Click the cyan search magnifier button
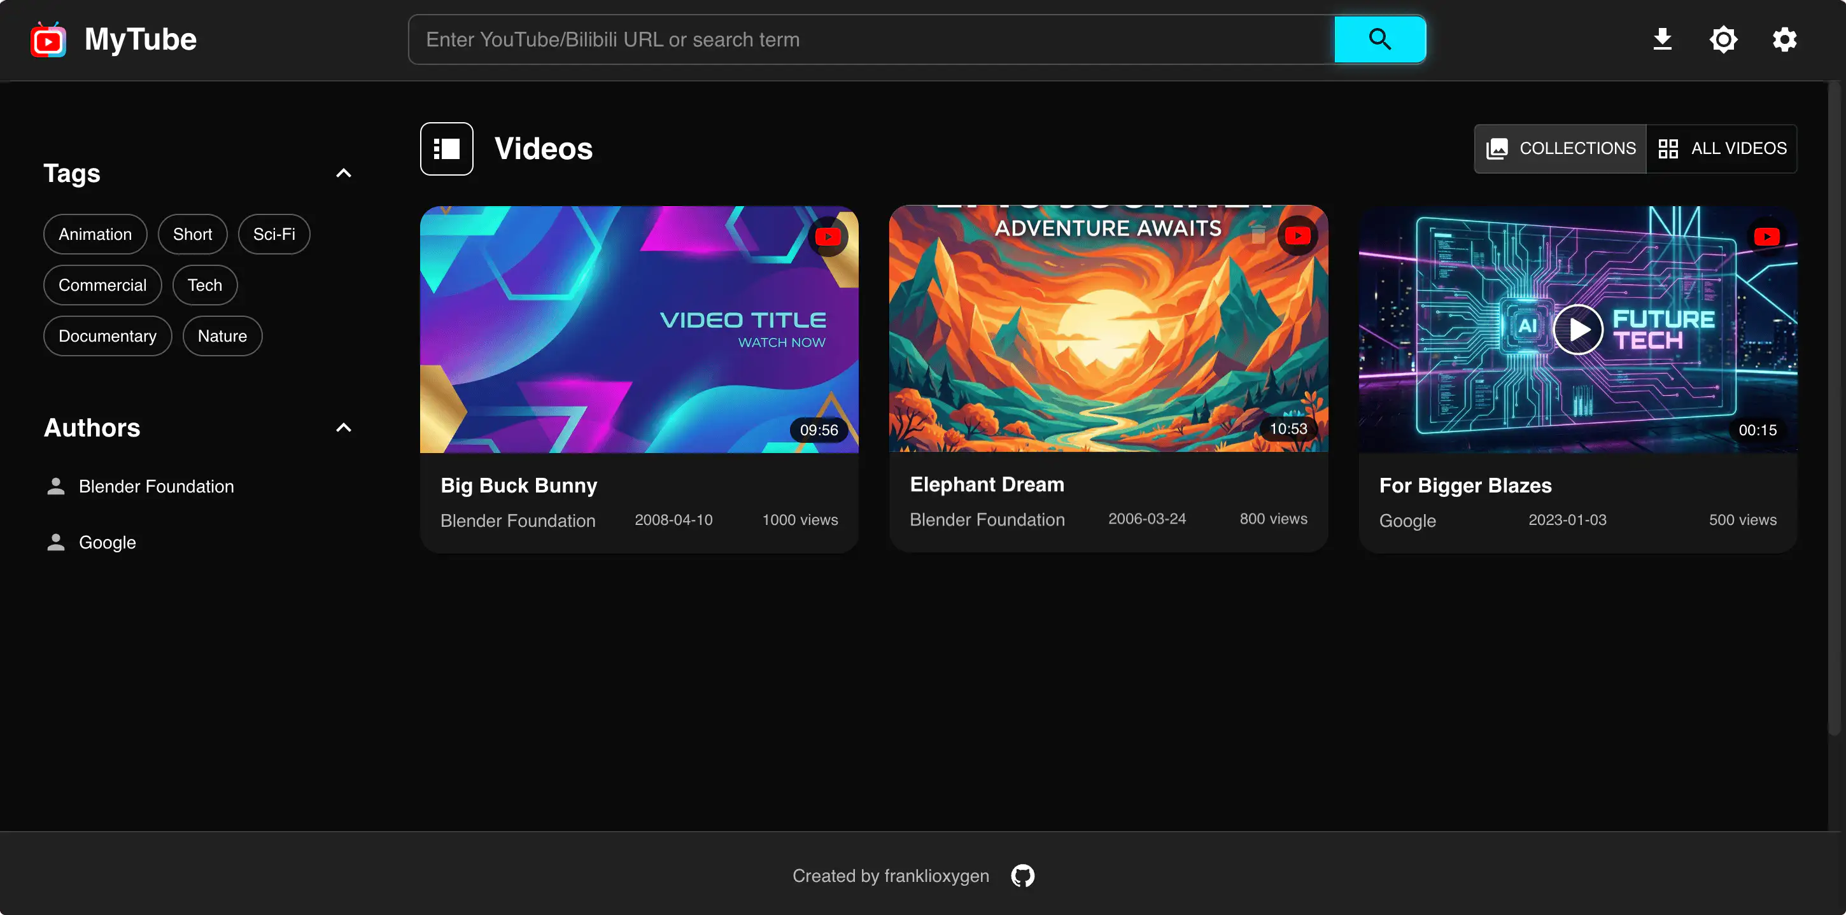This screenshot has width=1846, height=915. pos(1379,39)
